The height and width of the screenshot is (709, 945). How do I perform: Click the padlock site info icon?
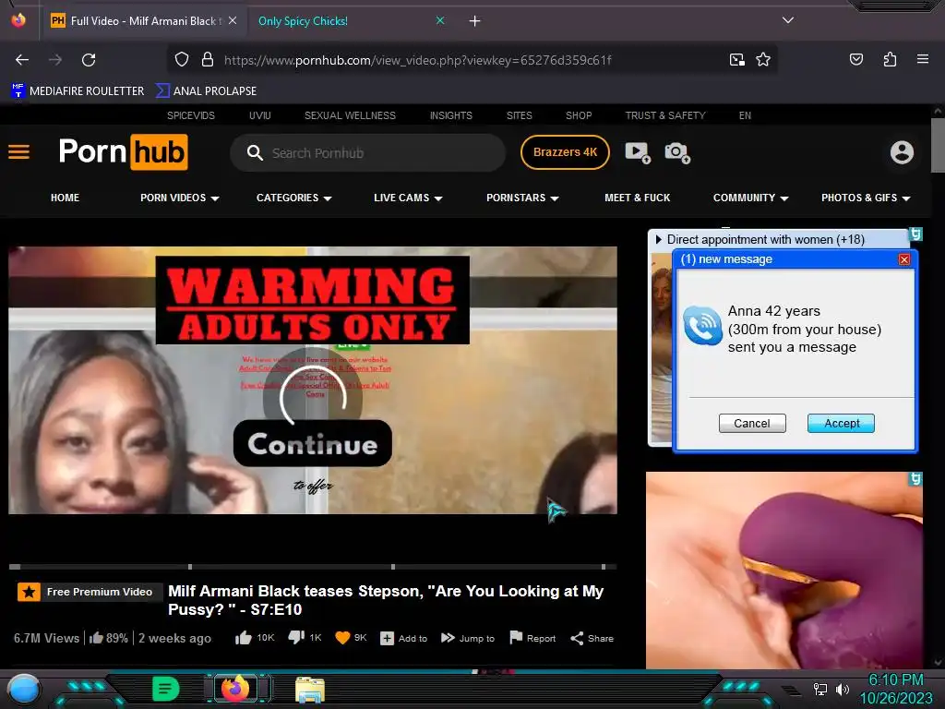point(208,60)
